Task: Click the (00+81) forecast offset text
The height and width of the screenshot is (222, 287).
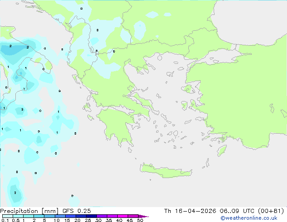Action: tap(271, 211)
